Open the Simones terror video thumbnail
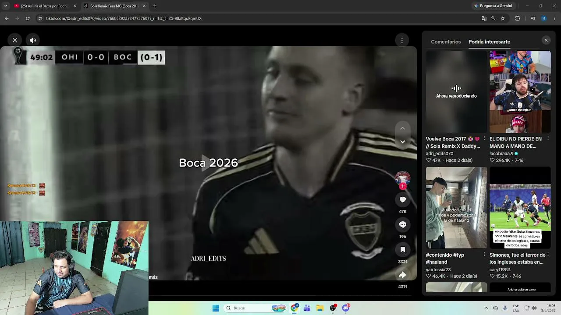561x315 pixels. point(520,208)
